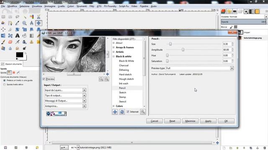
Task: Open the 'Anteprima...' dropdown
Action: 65,106
